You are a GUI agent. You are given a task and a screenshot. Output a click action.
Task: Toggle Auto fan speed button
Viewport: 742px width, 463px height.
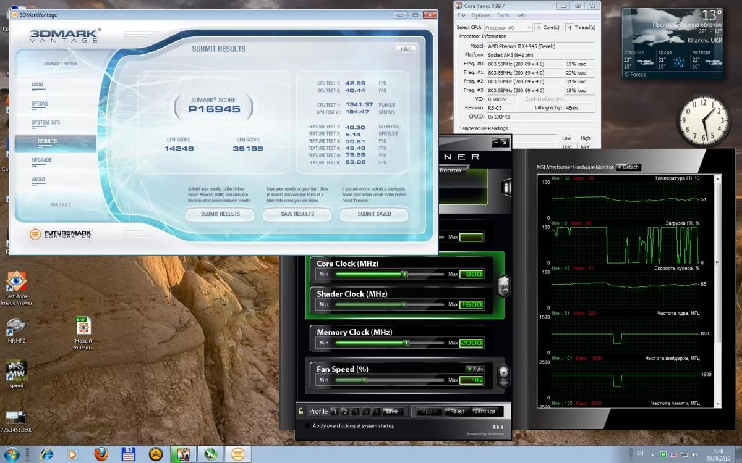[475, 369]
